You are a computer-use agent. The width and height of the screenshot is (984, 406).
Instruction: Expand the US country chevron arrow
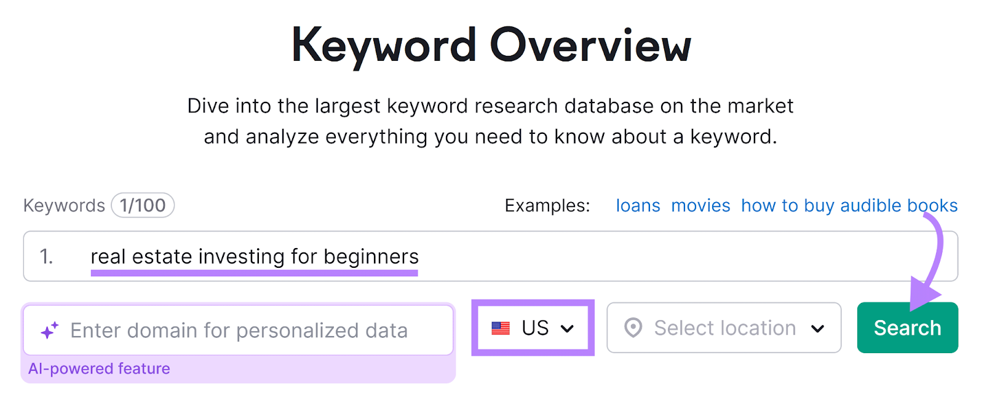pos(568,329)
